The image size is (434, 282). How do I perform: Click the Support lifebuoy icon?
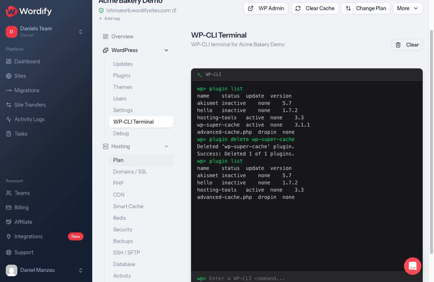[x=9, y=252]
